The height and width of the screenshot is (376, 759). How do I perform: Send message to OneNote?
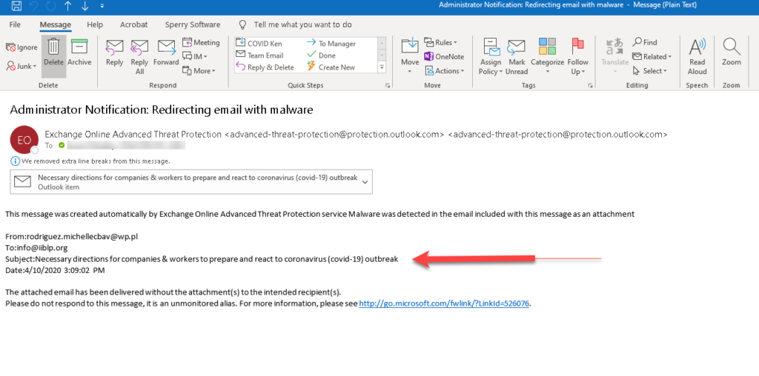pos(444,56)
